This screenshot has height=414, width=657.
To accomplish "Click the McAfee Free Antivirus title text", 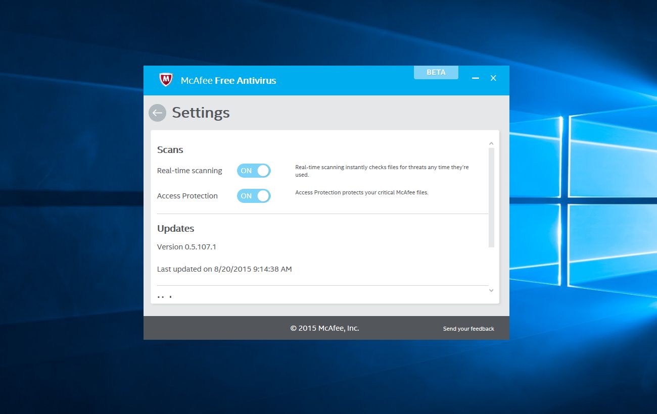I will coord(228,80).
